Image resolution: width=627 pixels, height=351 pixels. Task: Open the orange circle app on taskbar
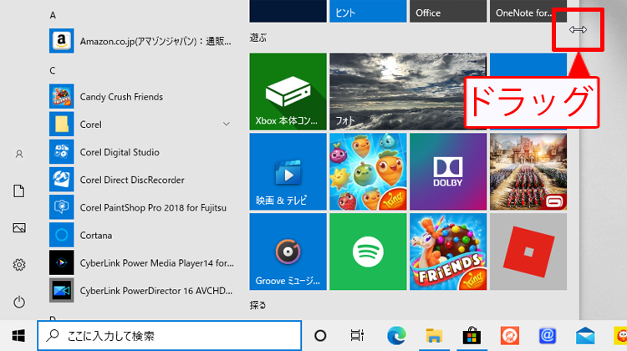pos(509,336)
